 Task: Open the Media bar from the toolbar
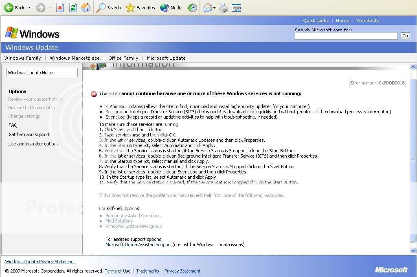pyautogui.click(x=171, y=8)
